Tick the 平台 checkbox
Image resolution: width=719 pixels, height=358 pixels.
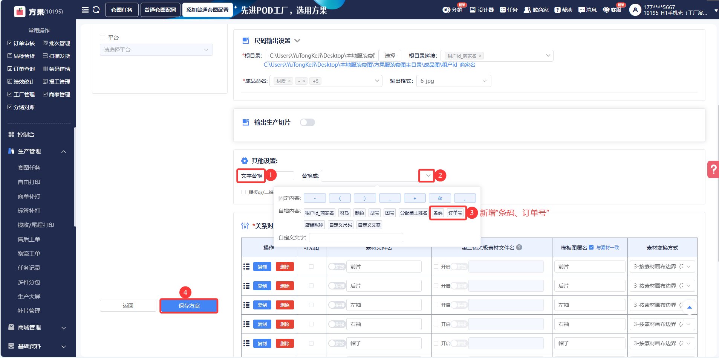click(102, 38)
